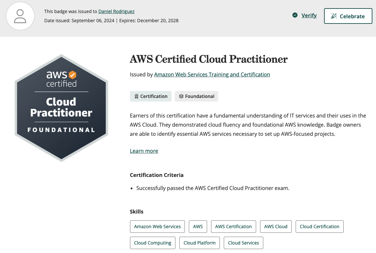Click the green verified checkmark icon
This screenshot has height=253, width=376.
coord(295,15)
